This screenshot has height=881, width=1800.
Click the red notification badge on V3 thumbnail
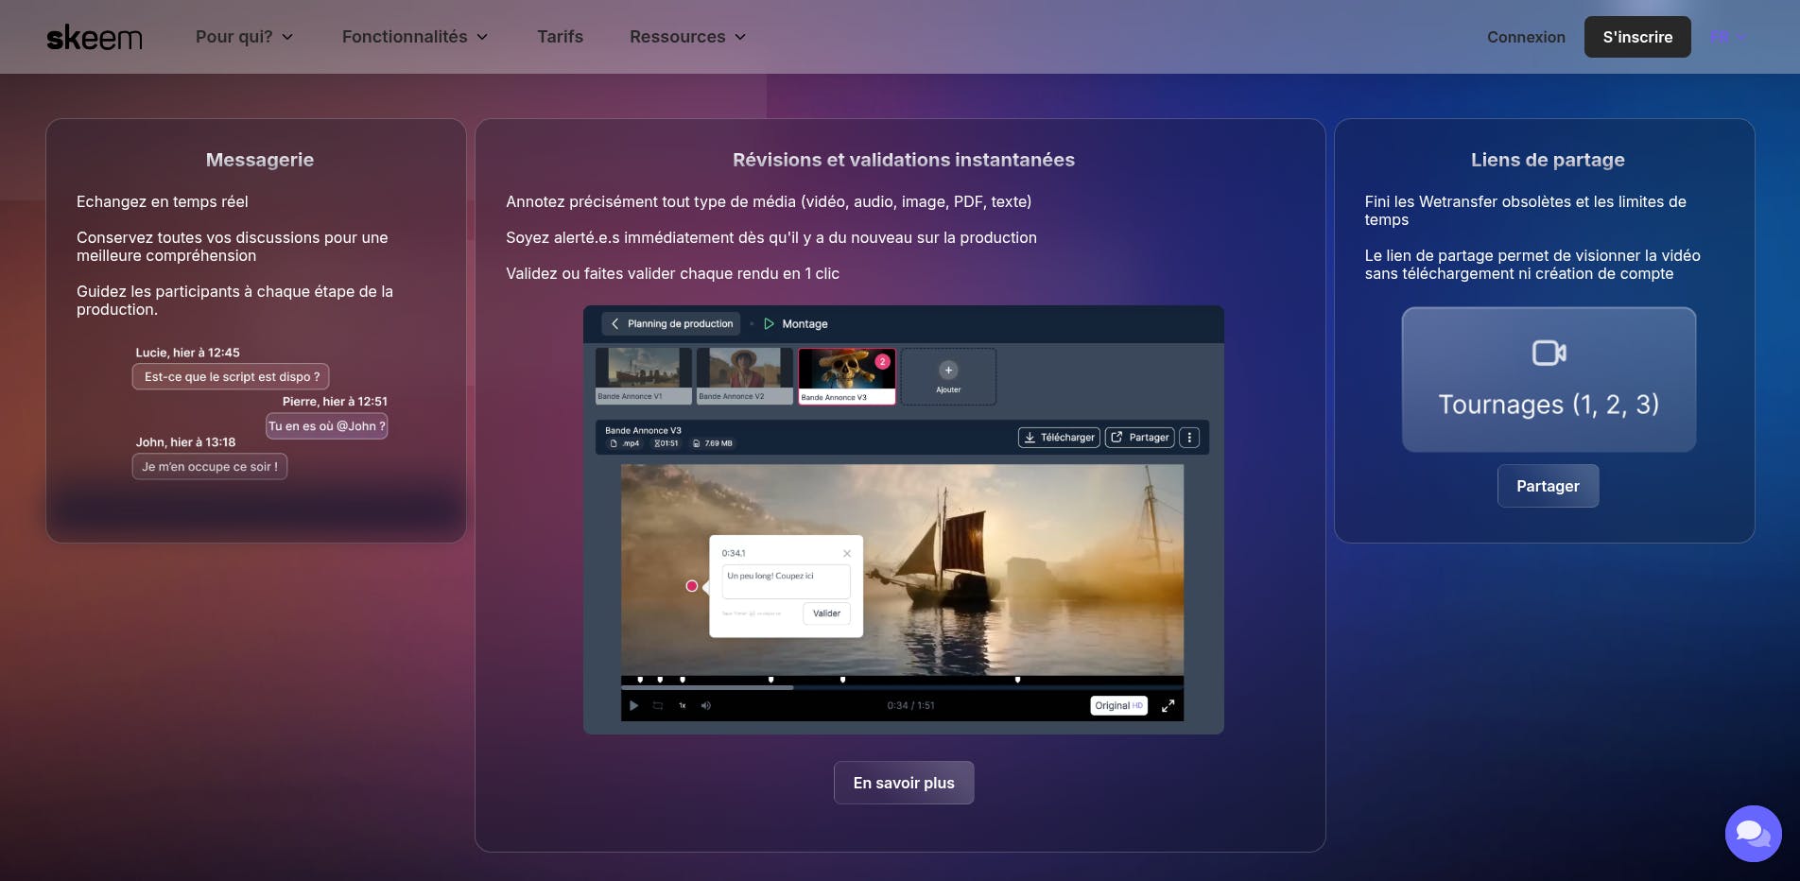pos(882,361)
